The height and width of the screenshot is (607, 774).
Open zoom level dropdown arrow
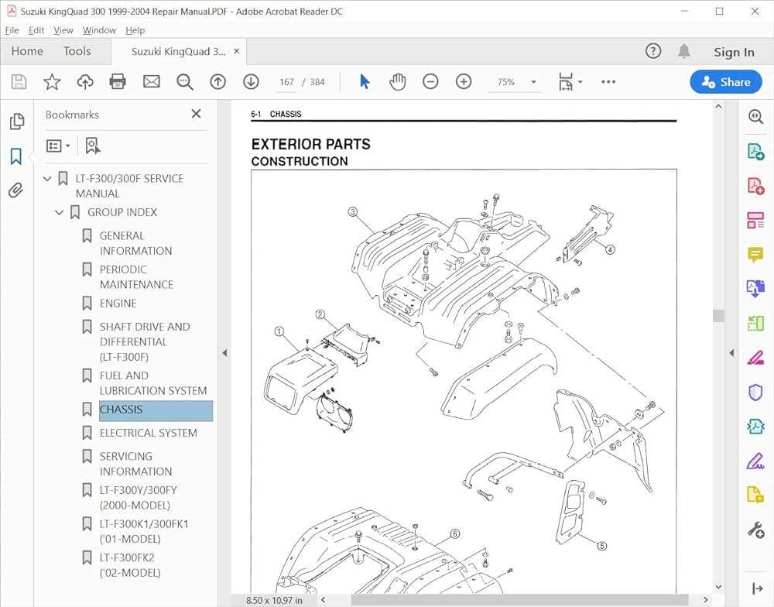533,82
